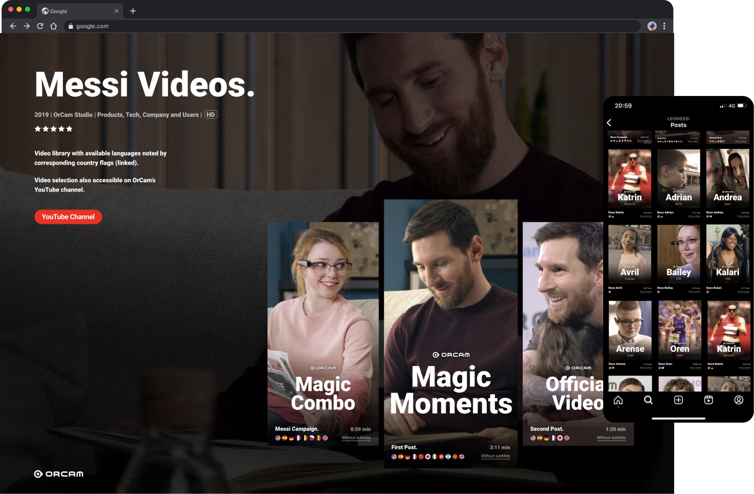This screenshot has width=754, height=494.
Task: Close the Google tab
Action: click(x=117, y=11)
